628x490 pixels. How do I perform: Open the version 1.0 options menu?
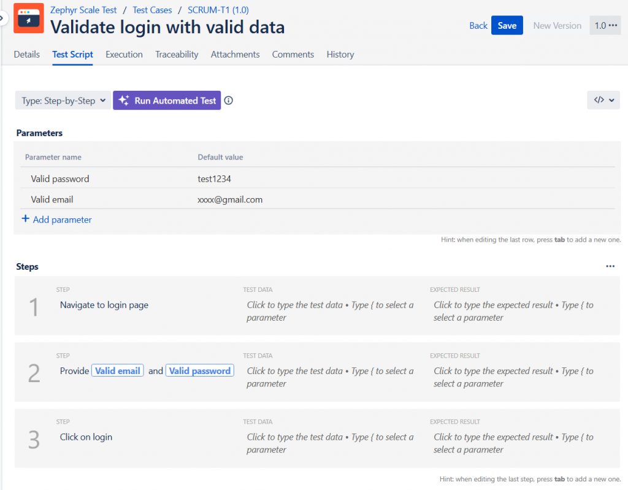(x=606, y=26)
